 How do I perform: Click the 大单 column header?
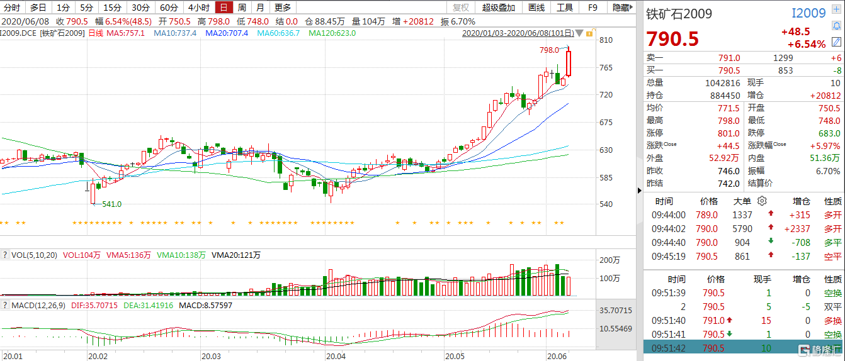pyautogui.click(x=742, y=201)
